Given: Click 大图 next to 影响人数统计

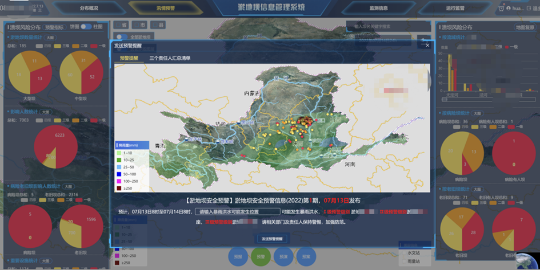Looking at the screenshot, I should [x=46, y=112].
